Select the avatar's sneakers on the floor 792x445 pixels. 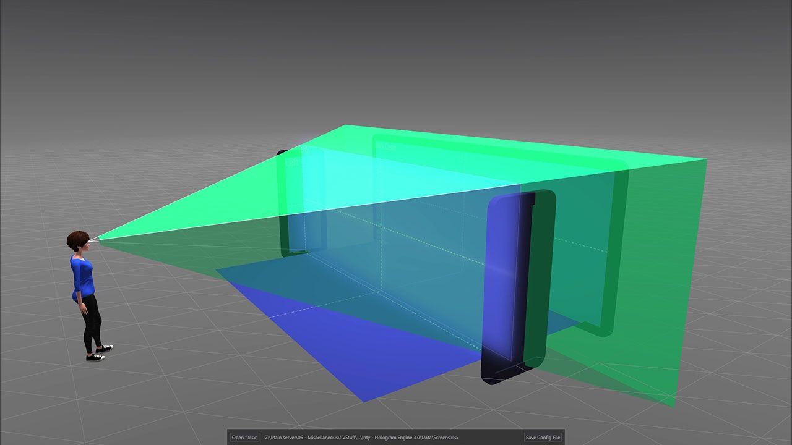[98, 354]
